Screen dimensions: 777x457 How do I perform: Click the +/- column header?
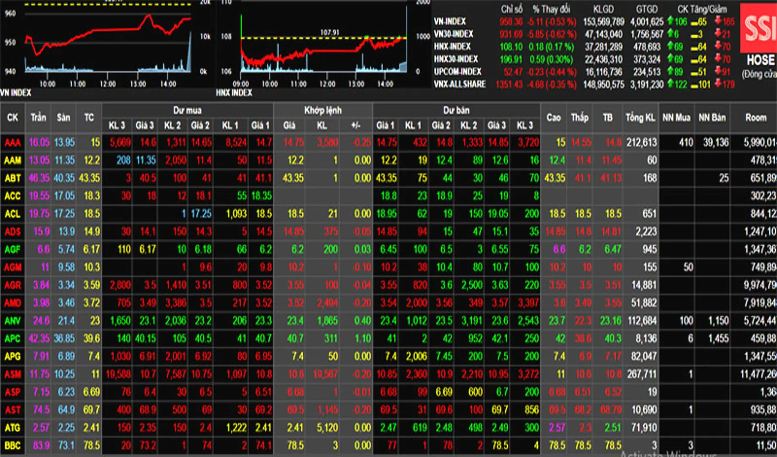(x=356, y=125)
